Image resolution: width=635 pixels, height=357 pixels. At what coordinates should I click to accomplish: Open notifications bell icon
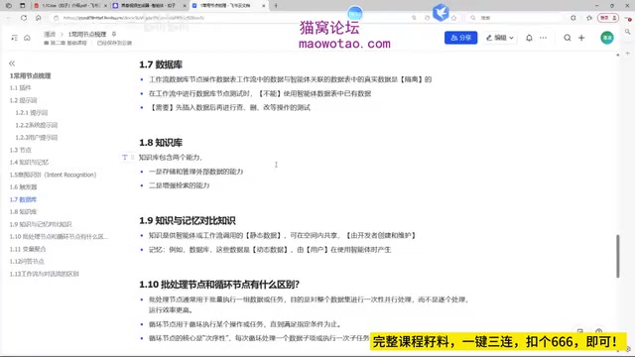tap(529, 38)
